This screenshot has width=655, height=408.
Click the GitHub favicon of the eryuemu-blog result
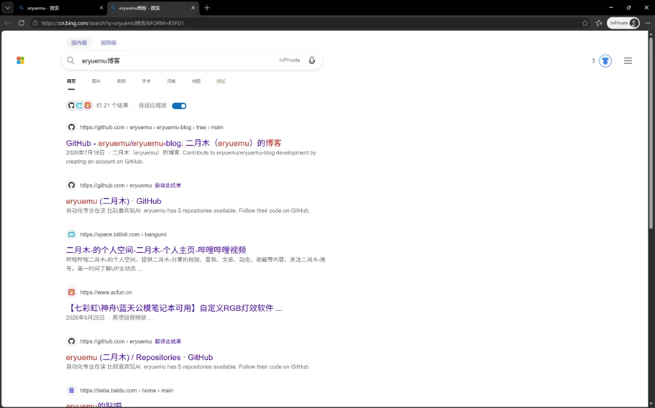tap(72, 127)
